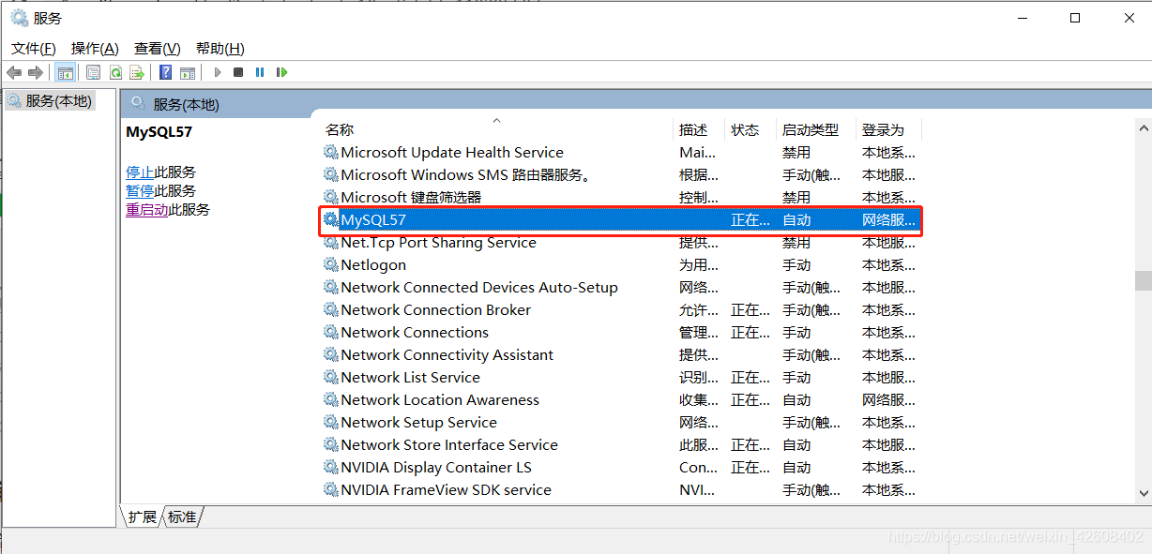The width and height of the screenshot is (1152, 554).
Task: Click the Pause Service icon
Action: click(x=260, y=72)
